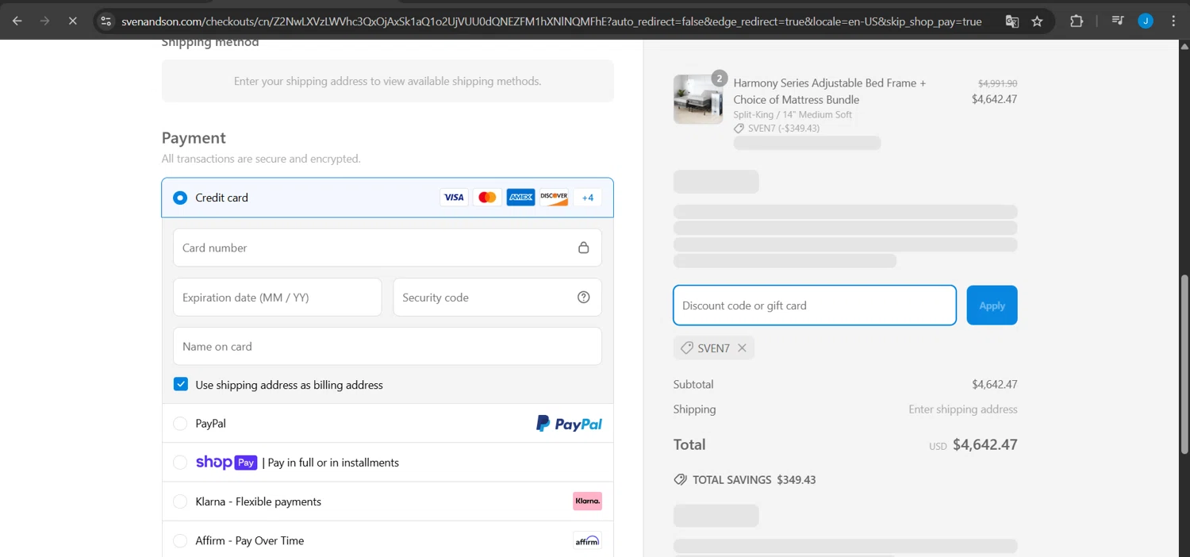The image size is (1190, 557).
Task: Click the Visa card logo
Action: click(454, 198)
